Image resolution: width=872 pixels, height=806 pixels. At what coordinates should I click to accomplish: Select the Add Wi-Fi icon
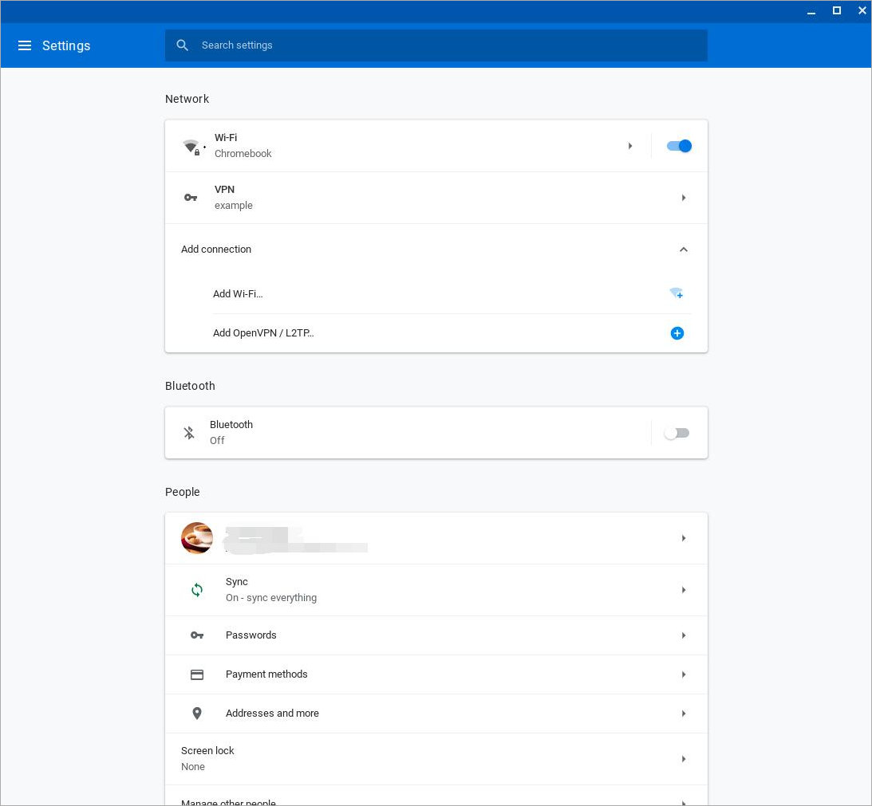677,293
